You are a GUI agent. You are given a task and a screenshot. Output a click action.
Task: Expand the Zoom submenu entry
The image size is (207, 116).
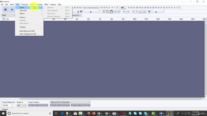click(x=29, y=7)
